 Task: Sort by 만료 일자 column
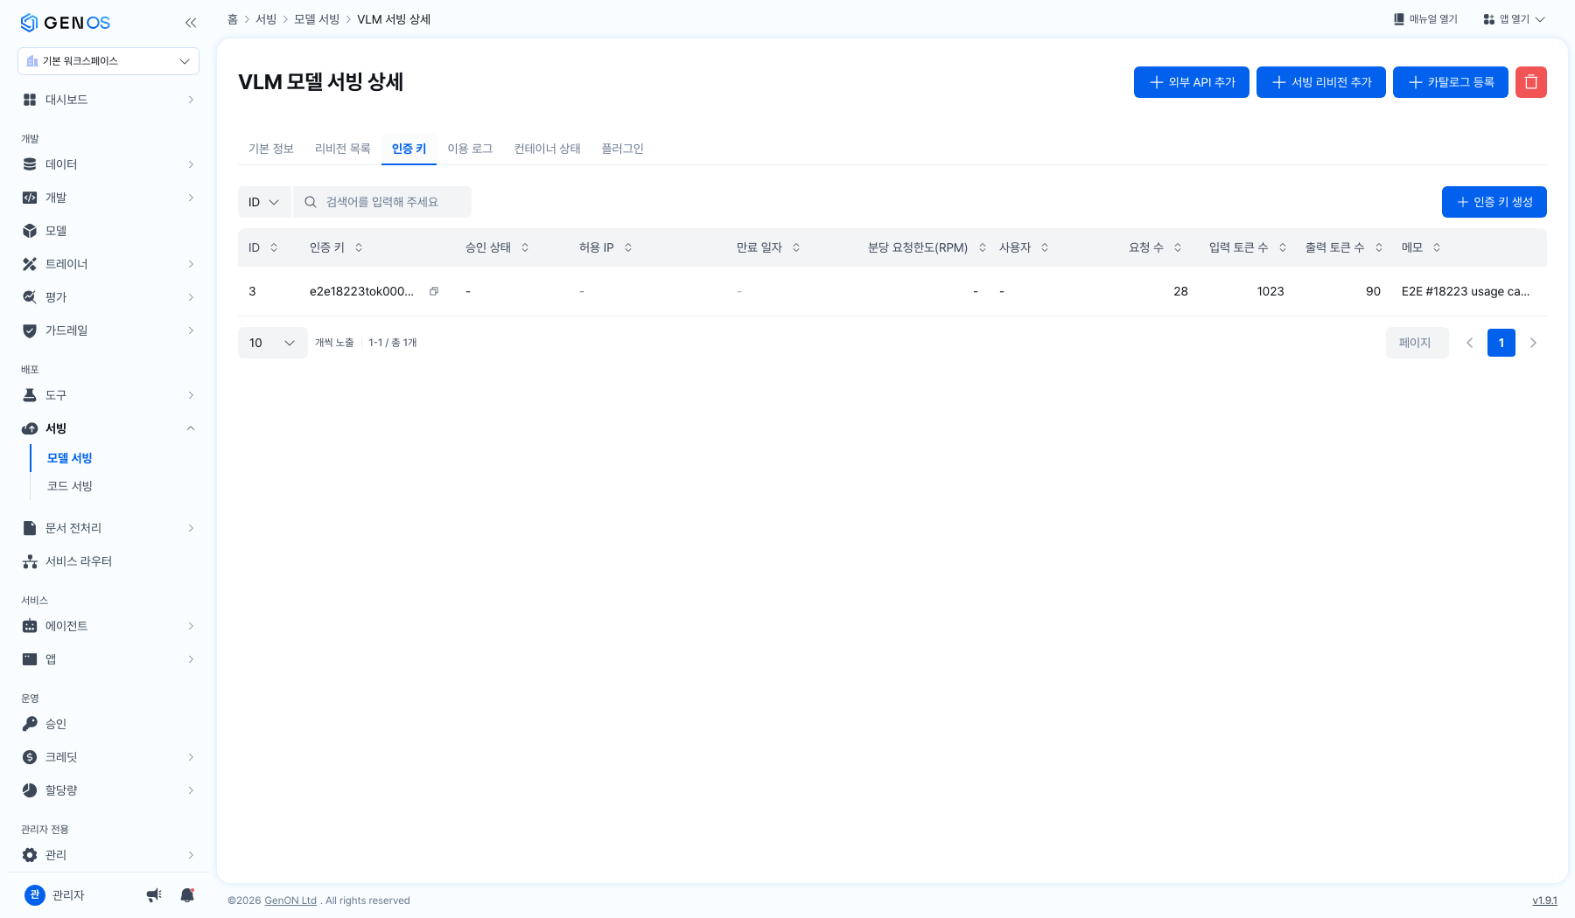point(796,247)
